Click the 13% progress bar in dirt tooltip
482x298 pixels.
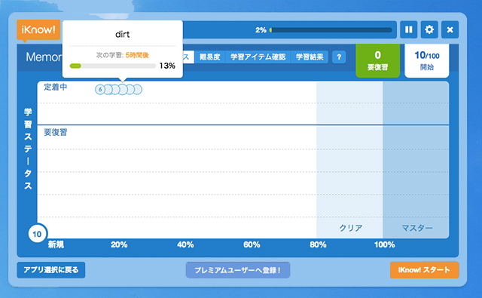pos(112,66)
